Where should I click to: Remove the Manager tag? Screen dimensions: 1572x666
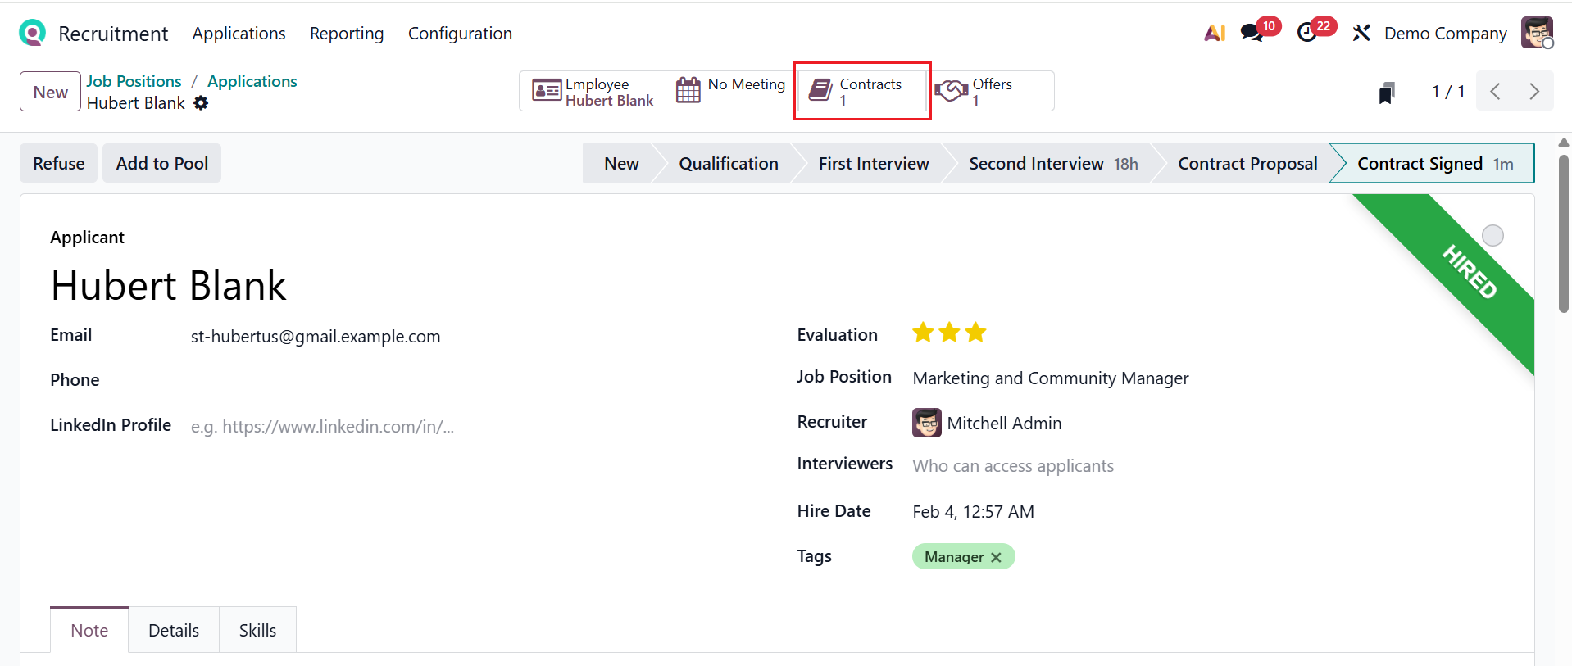point(996,558)
